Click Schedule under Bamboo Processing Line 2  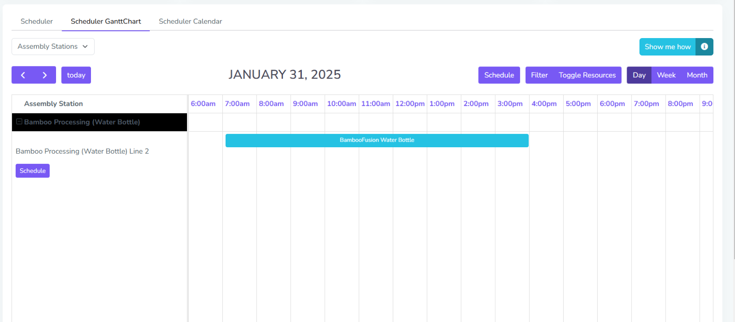pos(33,171)
